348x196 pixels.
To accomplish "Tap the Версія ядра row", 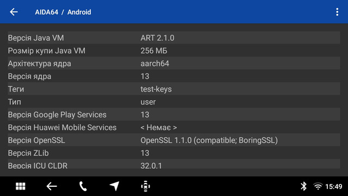I will coord(174,76).
